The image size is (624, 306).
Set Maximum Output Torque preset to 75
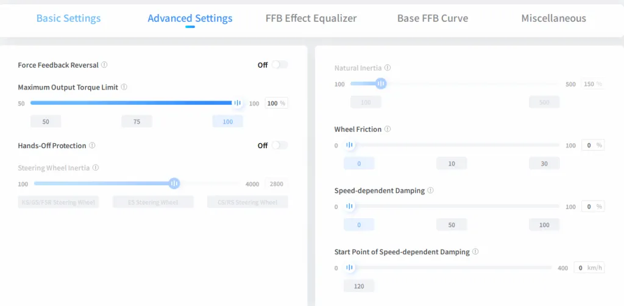(136, 121)
